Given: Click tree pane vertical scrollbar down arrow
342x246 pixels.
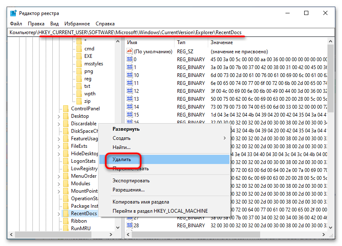Looking at the screenshot, I should tap(118, 228).
